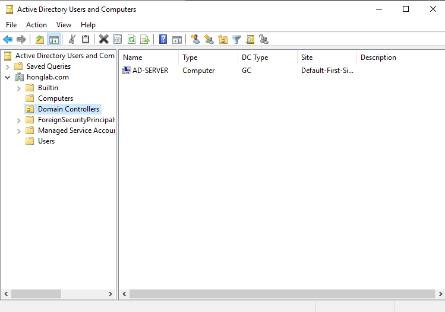Collapse the honglab.com domain node

[x=8, y=77]
